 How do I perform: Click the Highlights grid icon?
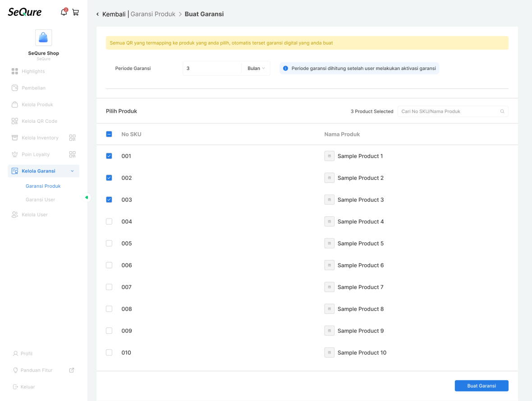point(14,71)
